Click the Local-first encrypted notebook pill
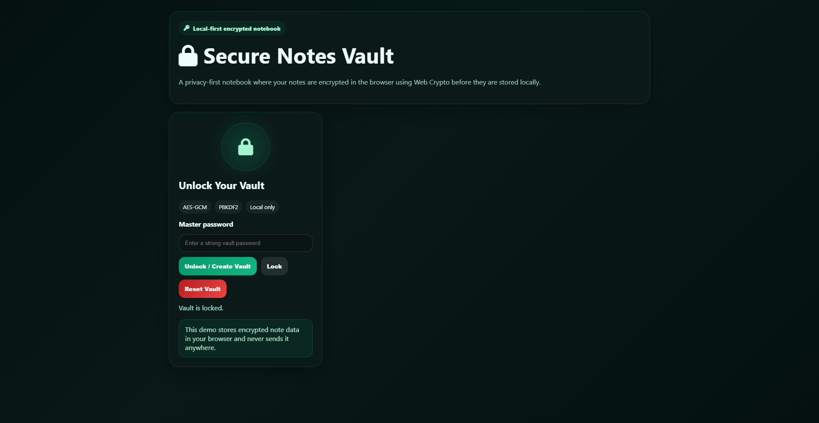 pyautogui.click(x=232, y=28)
